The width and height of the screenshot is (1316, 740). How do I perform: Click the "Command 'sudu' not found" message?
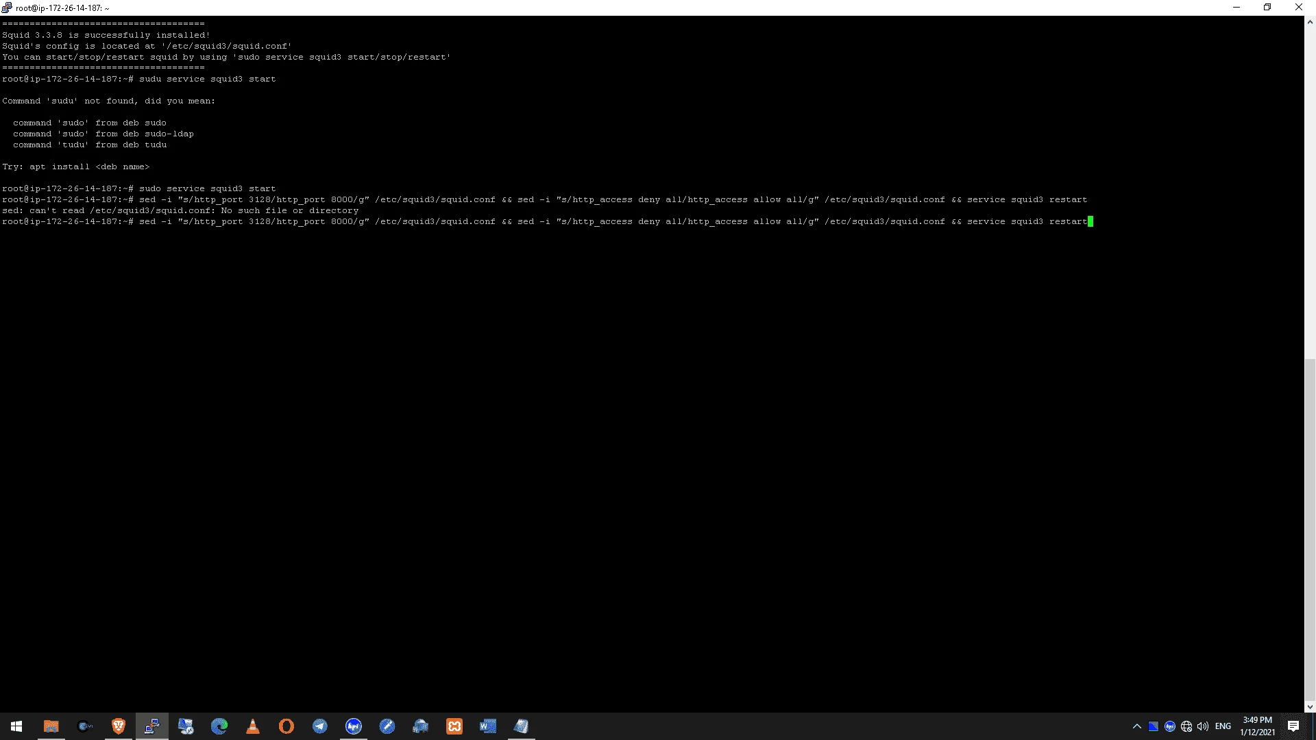109,101
